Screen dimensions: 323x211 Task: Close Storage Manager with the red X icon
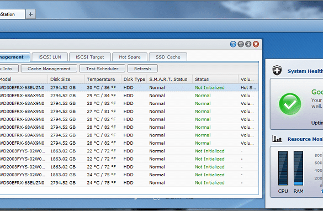coord(256,44)
